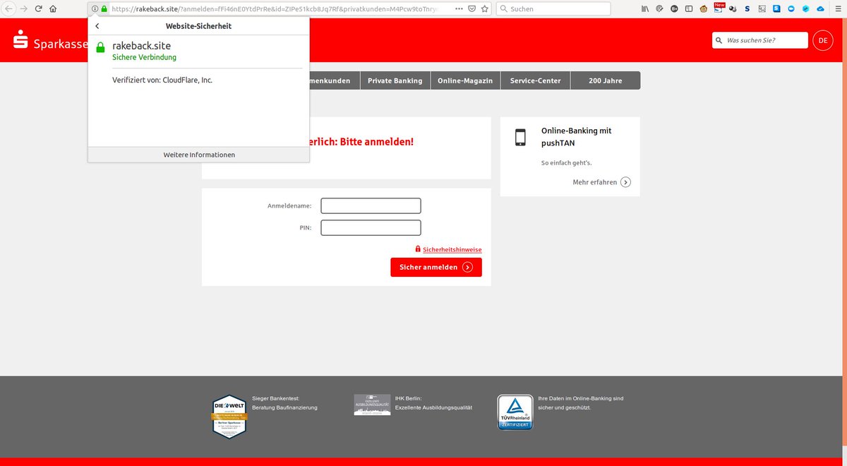Switch language with the DE button
847x466 pixels.
pyautogui.click(x=823, y=40)
